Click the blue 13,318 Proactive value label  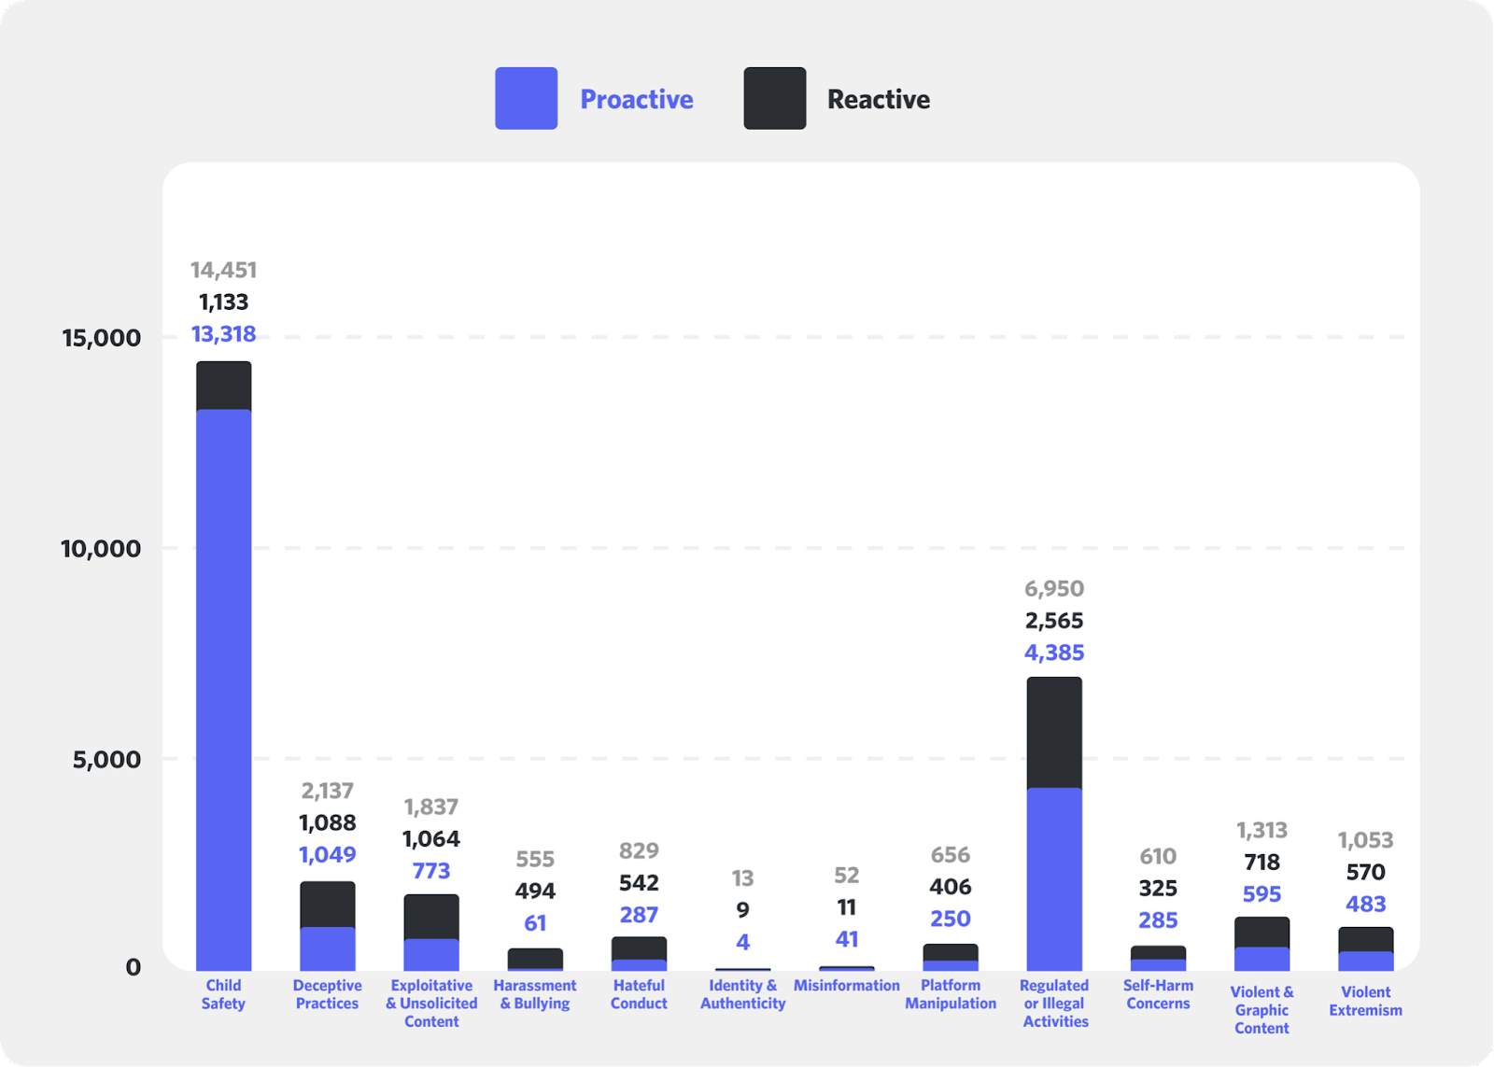(223, 333)
